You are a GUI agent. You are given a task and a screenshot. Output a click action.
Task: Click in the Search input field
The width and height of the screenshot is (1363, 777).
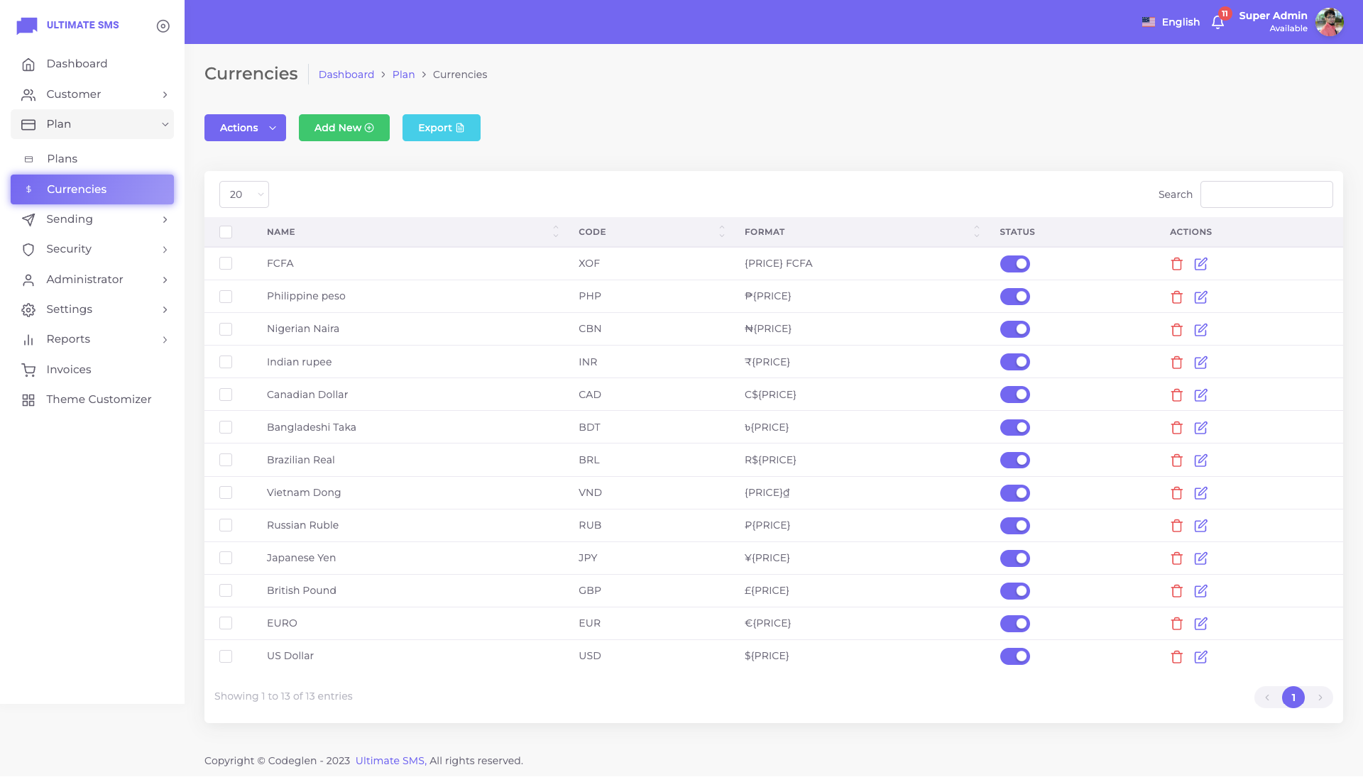pyautogui.click(x=1266, y=194)
